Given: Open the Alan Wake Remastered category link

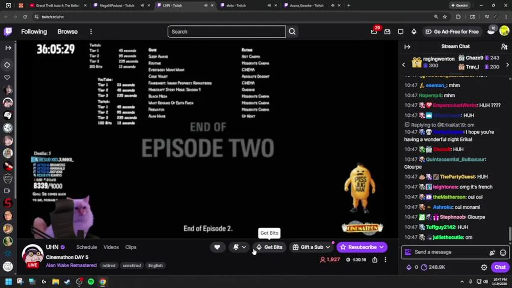Looking at the screenshot, I should click(x=71, y=265).
